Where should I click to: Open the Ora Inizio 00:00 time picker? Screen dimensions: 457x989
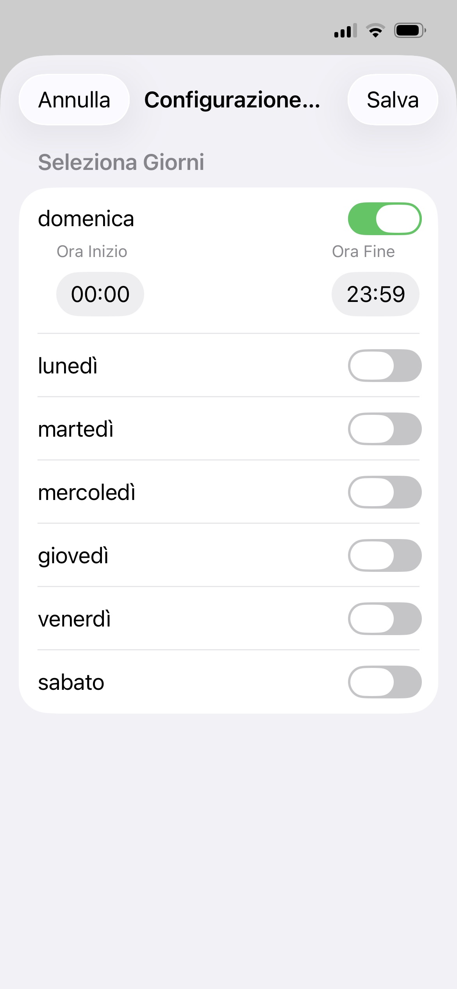[100, 294]
